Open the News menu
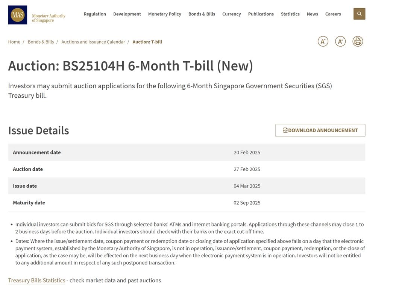The height and width of the screenshot is (290, 396). [x=313, y=14]
